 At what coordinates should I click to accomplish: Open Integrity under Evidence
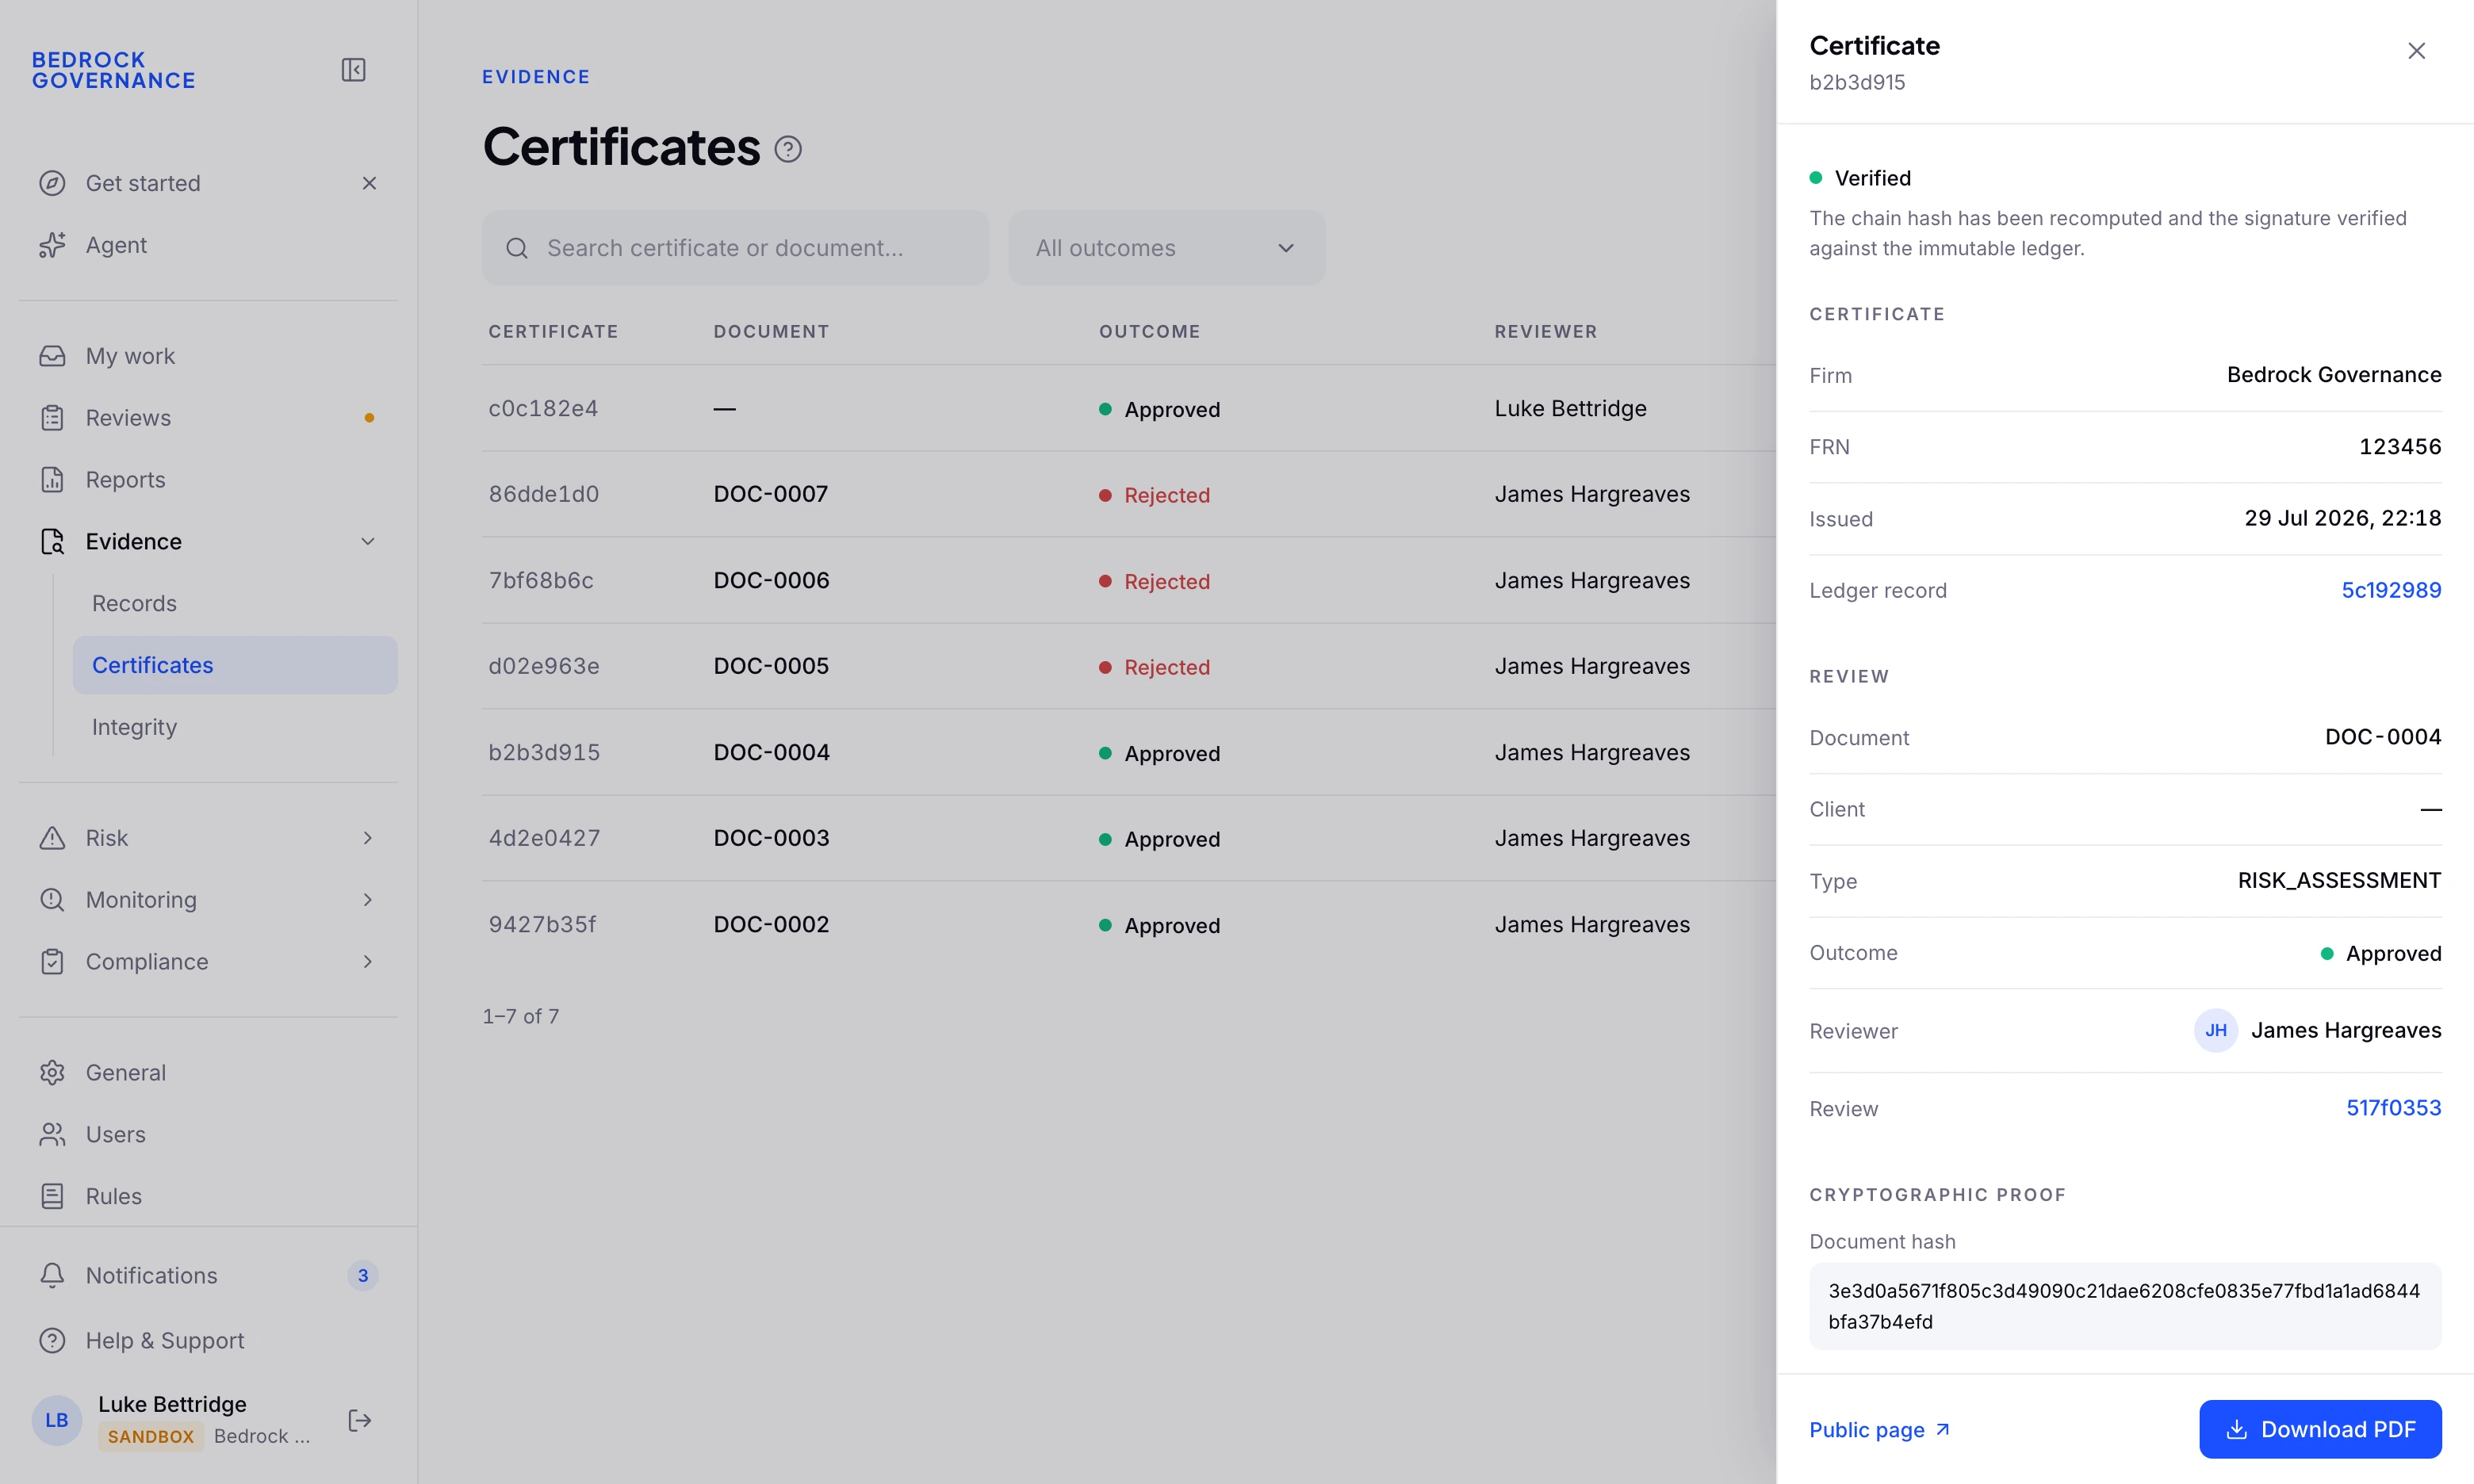point(235,727)
